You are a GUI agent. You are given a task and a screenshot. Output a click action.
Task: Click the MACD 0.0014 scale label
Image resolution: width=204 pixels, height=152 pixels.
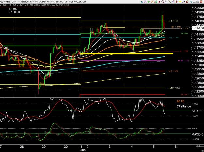pyautogui.click(x=195, y=128)
